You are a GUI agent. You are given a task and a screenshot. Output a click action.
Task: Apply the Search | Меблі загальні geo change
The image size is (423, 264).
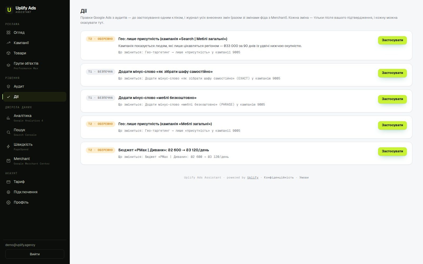[x=392, y=40]
